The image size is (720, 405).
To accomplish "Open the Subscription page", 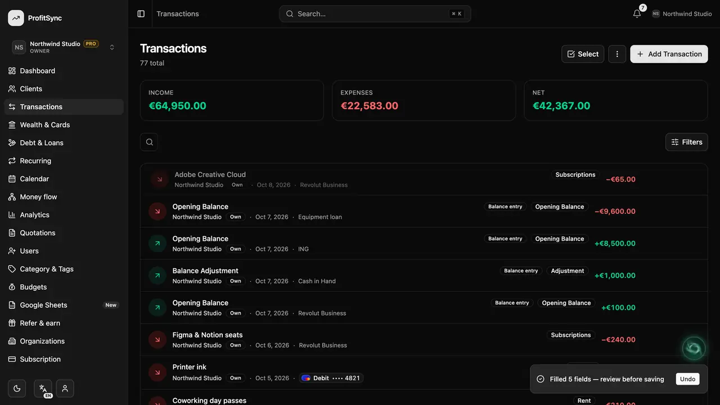I will tap(64, 359).
